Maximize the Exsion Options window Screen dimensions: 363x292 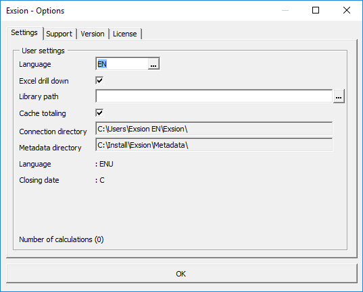tap(316, 10)
